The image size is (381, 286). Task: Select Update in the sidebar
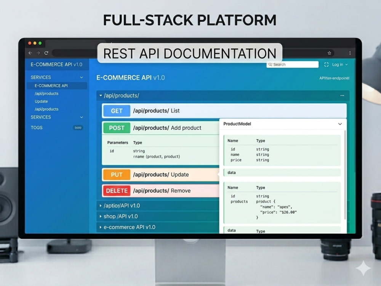41,101
